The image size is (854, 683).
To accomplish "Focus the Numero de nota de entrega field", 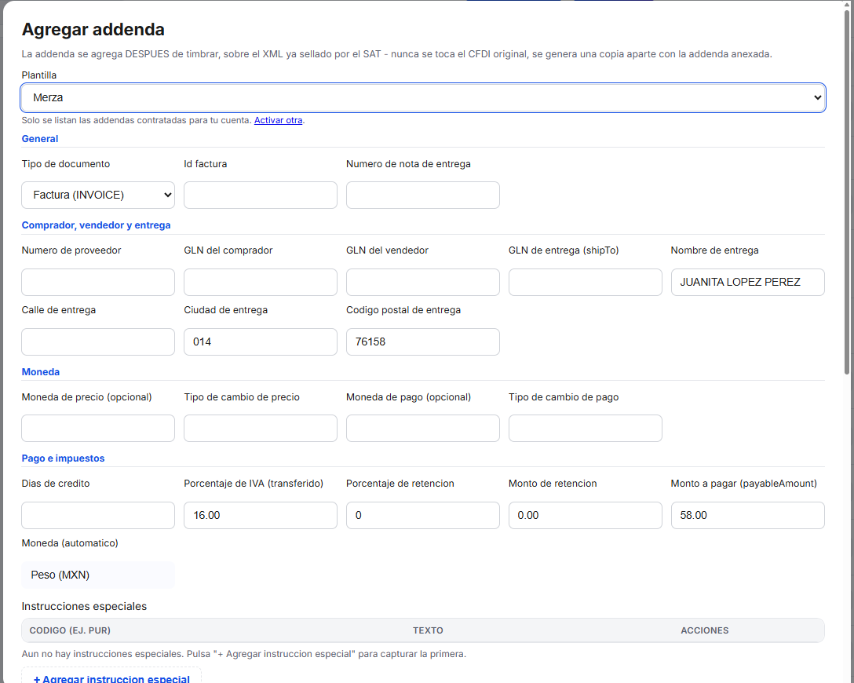I will point(422,195).
